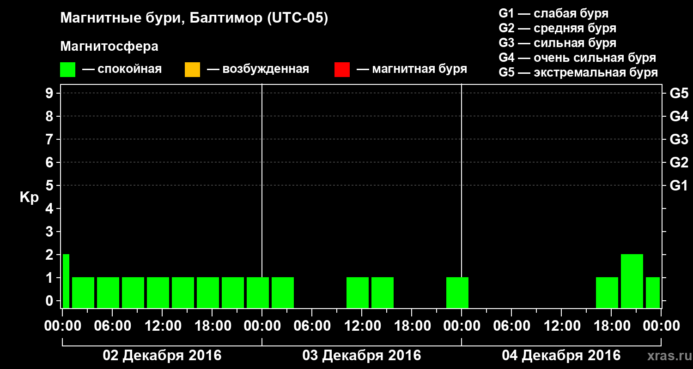Image resolution: width=693 pixels, height=369 pixels.
Task: Click the right-axis 'G2' label
Action: 679,162
